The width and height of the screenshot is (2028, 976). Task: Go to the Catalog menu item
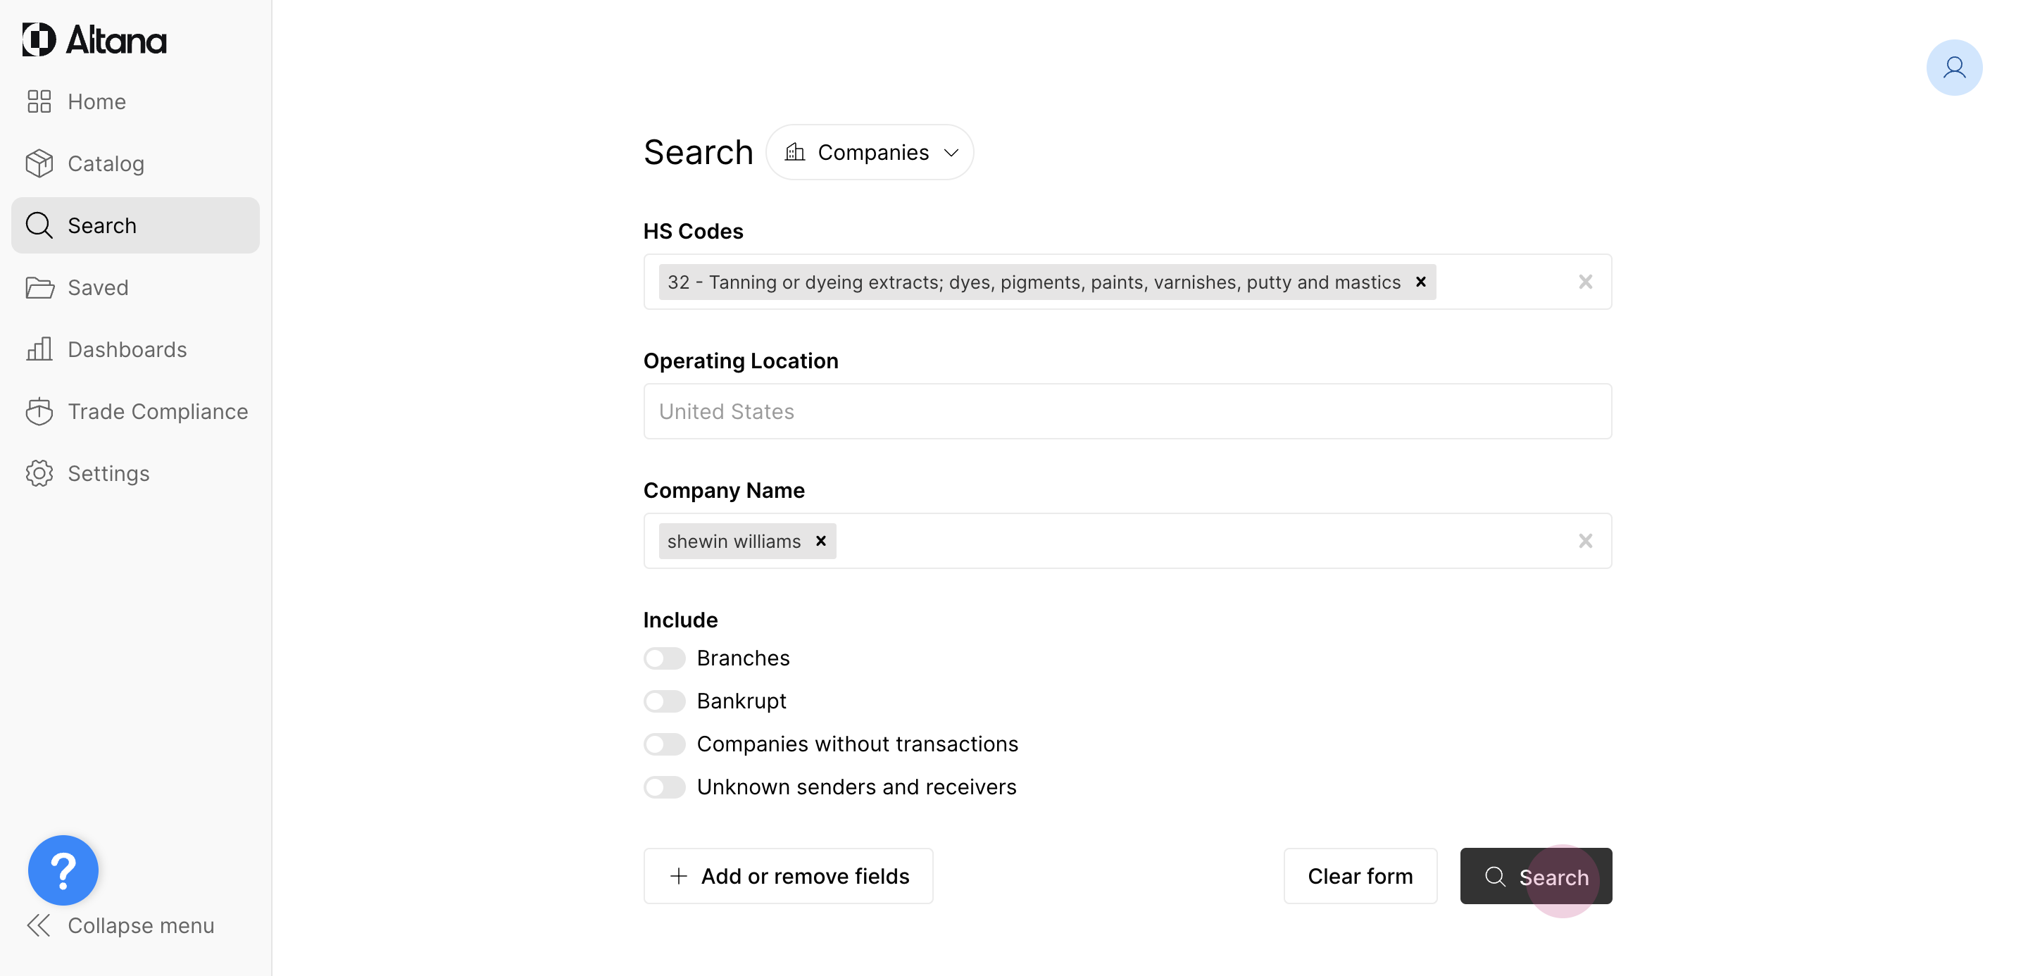106,163
